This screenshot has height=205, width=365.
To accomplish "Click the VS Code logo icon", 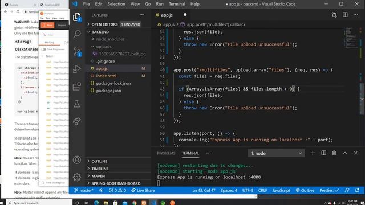I will [x=75, y=4].
